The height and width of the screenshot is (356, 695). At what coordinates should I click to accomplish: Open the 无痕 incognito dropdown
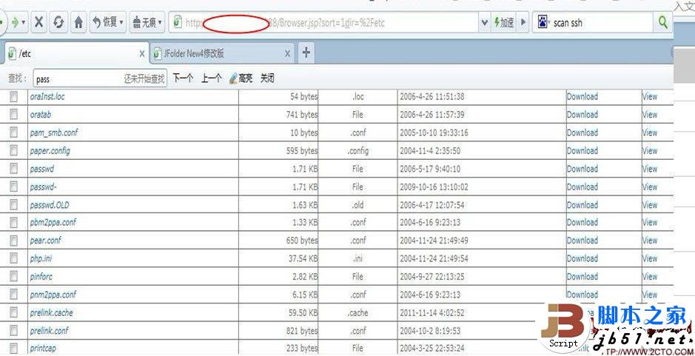tap(147, 23)
